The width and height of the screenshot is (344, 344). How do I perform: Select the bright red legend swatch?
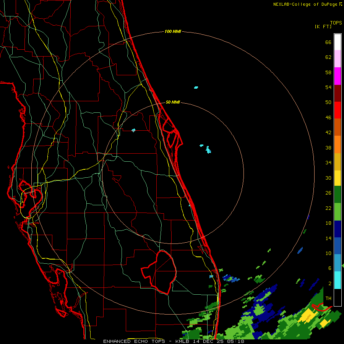(338, 110)
